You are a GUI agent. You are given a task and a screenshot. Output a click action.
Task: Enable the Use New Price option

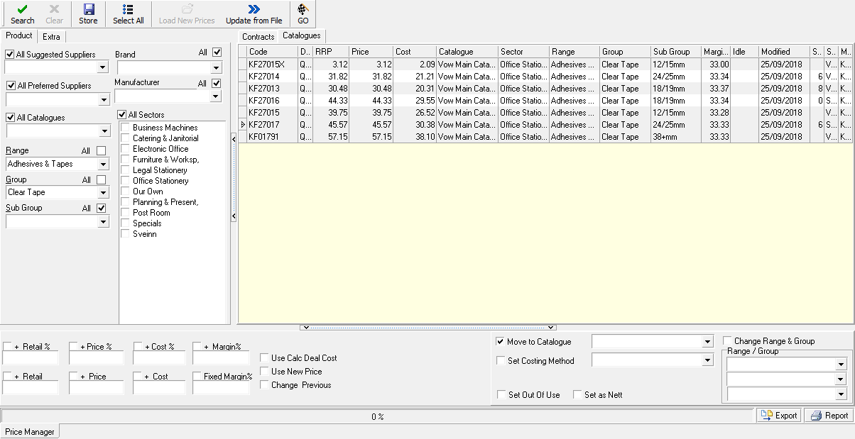tap(263, 371)
